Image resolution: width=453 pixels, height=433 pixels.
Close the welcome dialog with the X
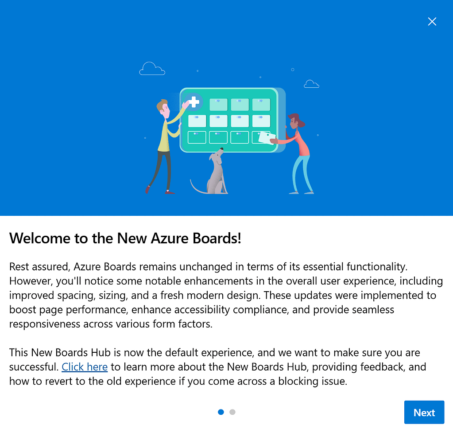point(432,21)
